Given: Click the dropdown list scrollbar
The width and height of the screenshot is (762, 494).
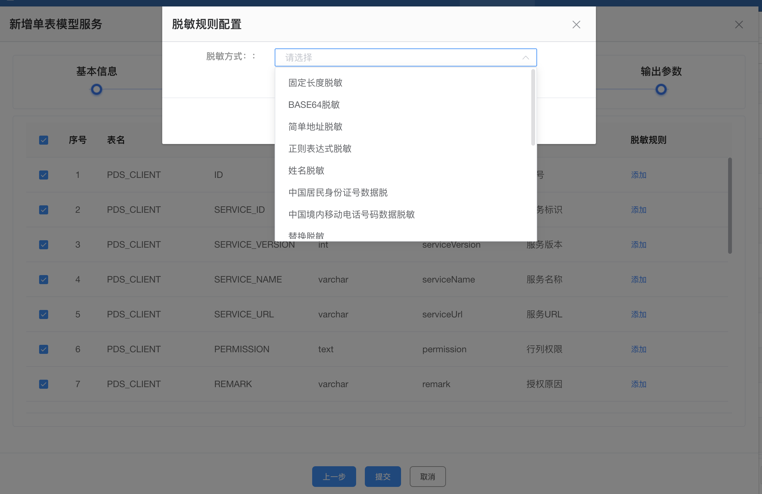Looking at the screenshot, I should coord(533,108).
